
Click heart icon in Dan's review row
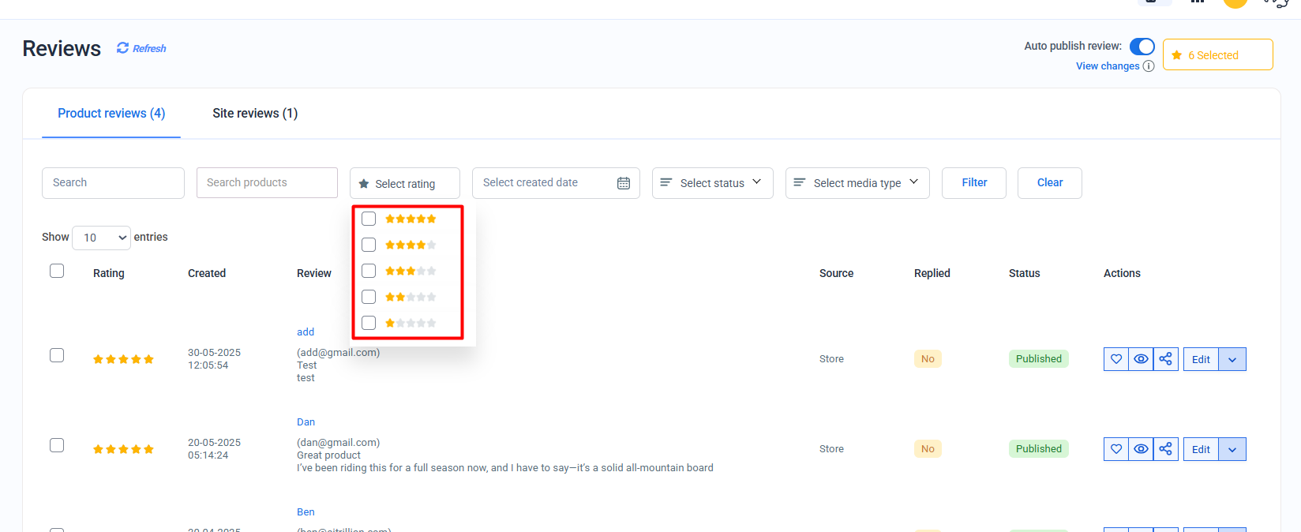1116,449
